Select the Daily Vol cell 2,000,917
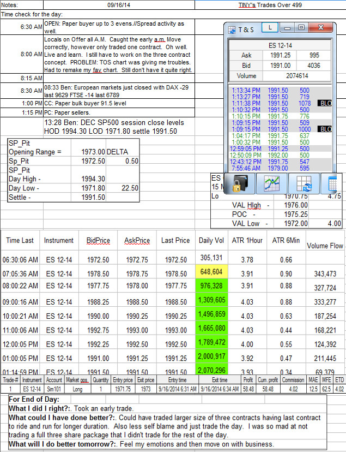 [211, 356]
